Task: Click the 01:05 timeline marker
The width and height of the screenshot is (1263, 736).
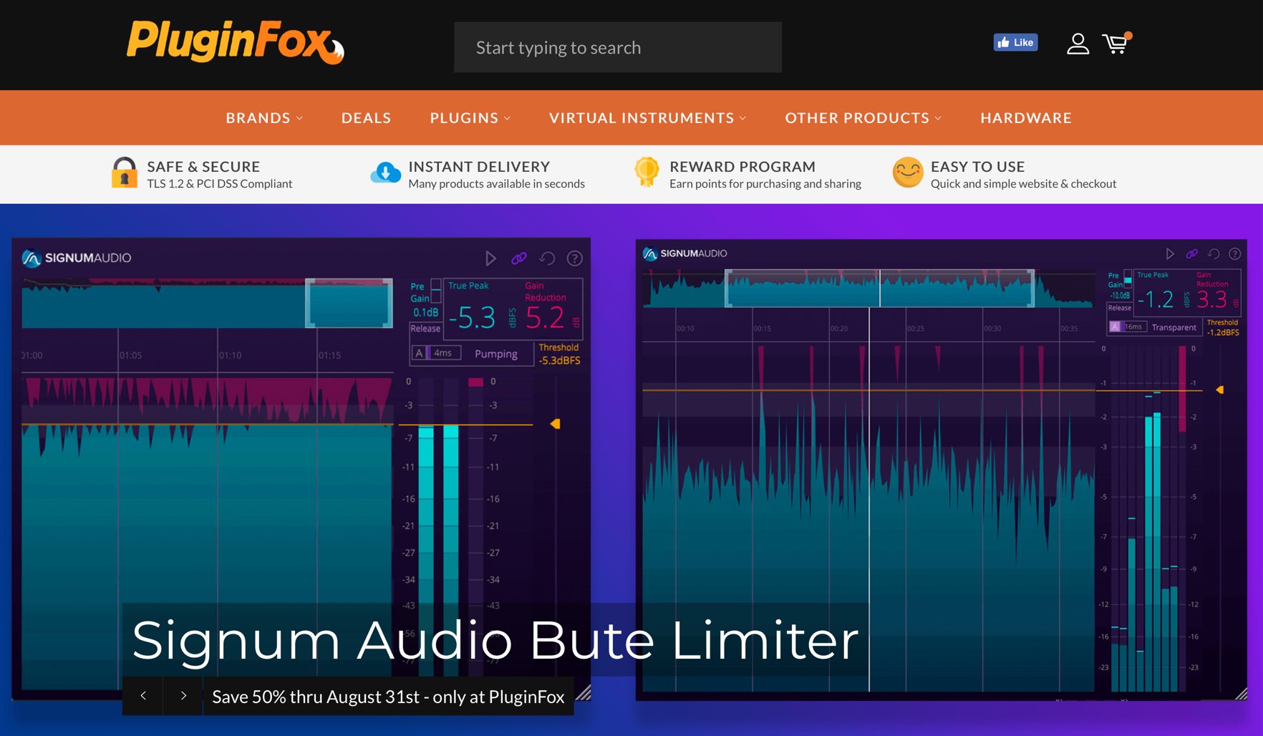Action: click(131, 355)
